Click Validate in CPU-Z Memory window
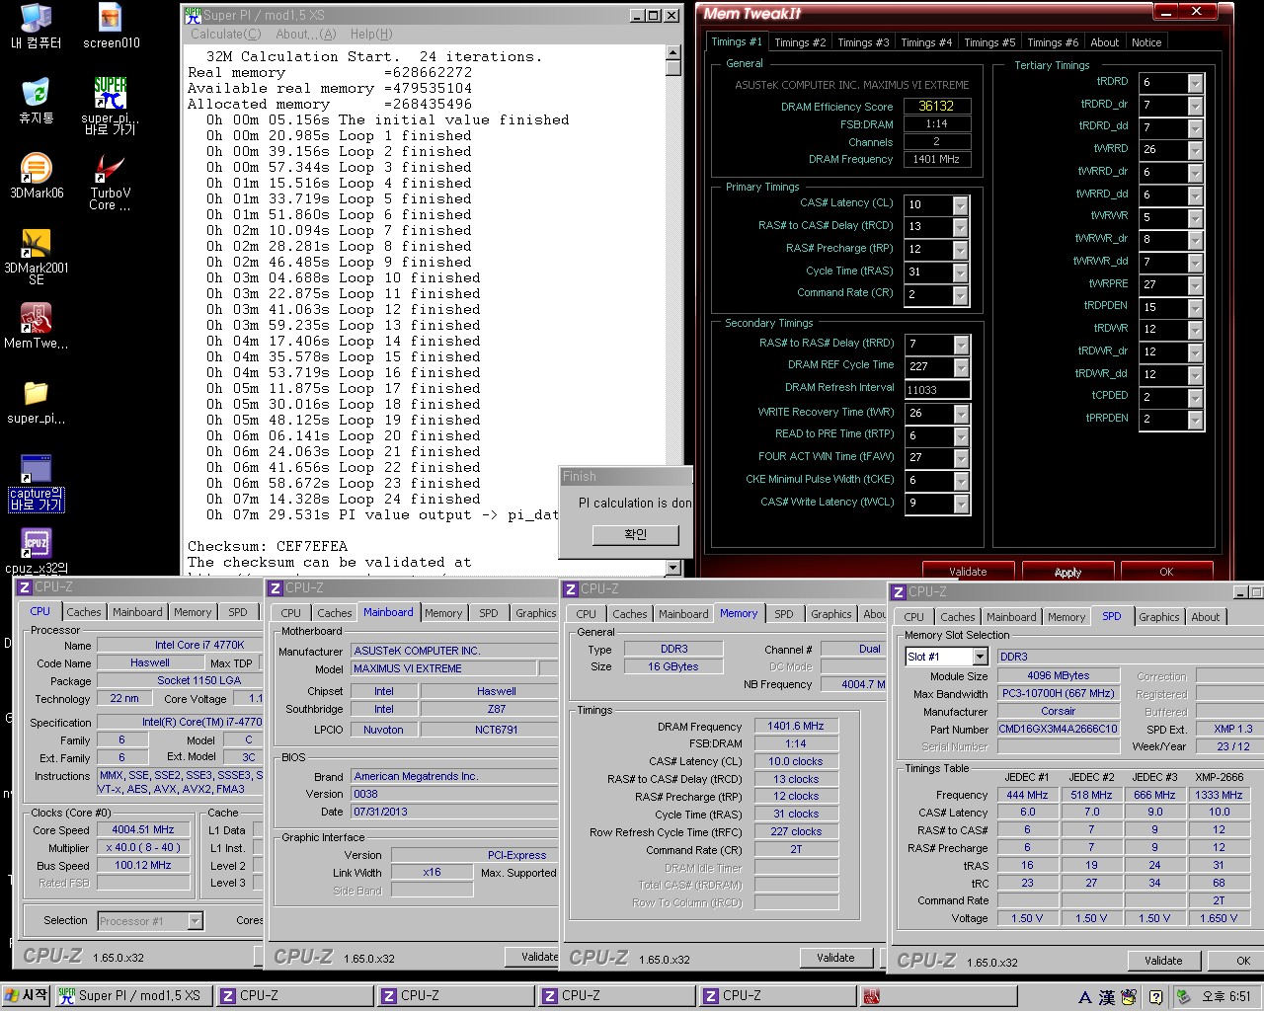Screen dimensions: 1264x1011 pos(835,958)
